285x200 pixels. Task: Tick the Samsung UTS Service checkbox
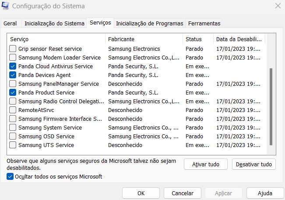point(13,145)
